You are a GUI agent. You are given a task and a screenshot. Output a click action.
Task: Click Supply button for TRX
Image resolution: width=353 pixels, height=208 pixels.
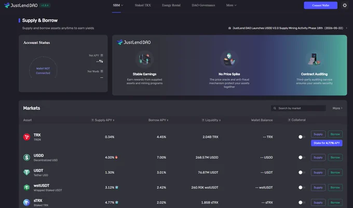coord(318,134)
